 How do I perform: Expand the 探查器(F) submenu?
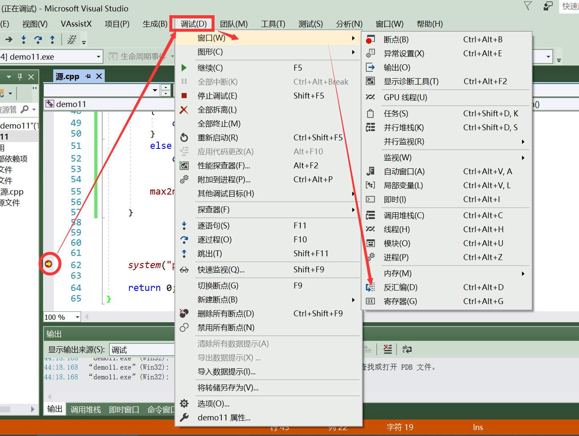[269, 210]
